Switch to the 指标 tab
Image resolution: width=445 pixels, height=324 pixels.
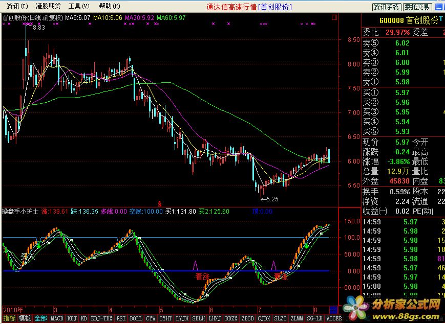[x=9, y=318]
